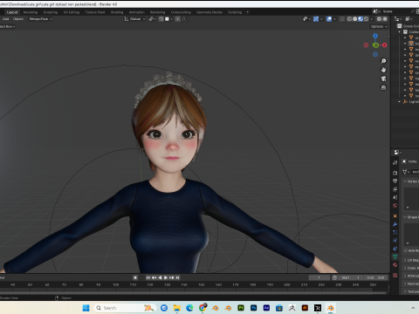Open the Add menu
This screenshot has width=419, height=314.
5,19
